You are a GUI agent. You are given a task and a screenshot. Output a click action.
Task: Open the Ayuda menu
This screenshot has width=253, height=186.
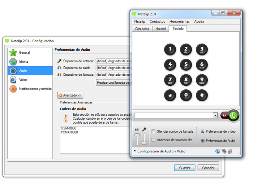pyautogui.click(x=199, y=21)
